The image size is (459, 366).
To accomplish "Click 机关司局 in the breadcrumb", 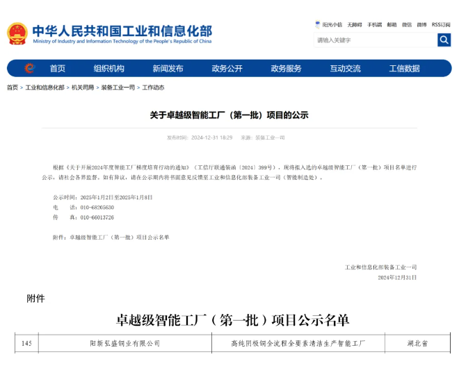I will (83, 88).
